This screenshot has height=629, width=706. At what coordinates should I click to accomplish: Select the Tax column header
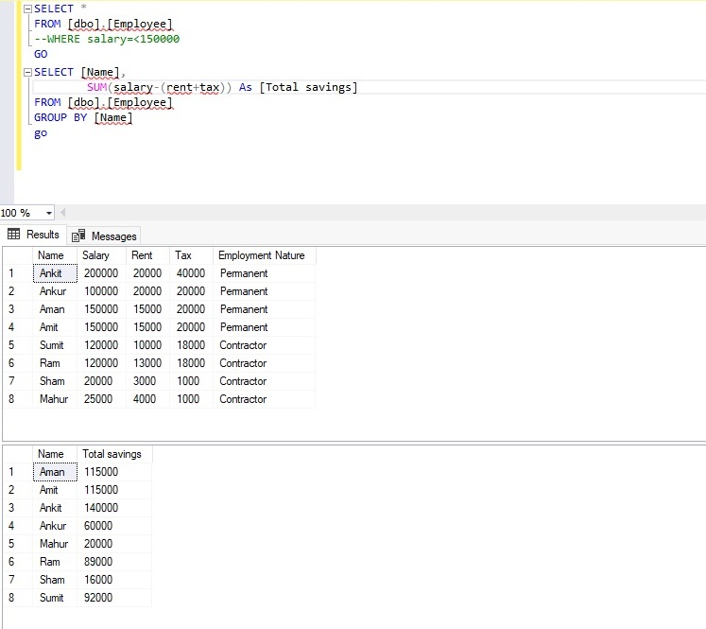[x=191, y=255]
